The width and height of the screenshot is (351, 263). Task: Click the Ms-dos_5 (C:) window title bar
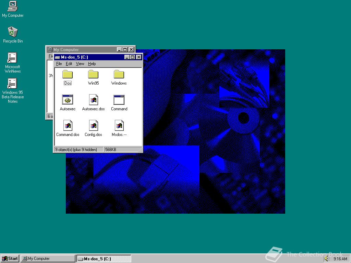[98, 57]
